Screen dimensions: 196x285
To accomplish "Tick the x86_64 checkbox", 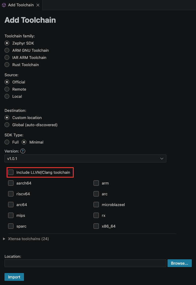I will pos(96,226).
